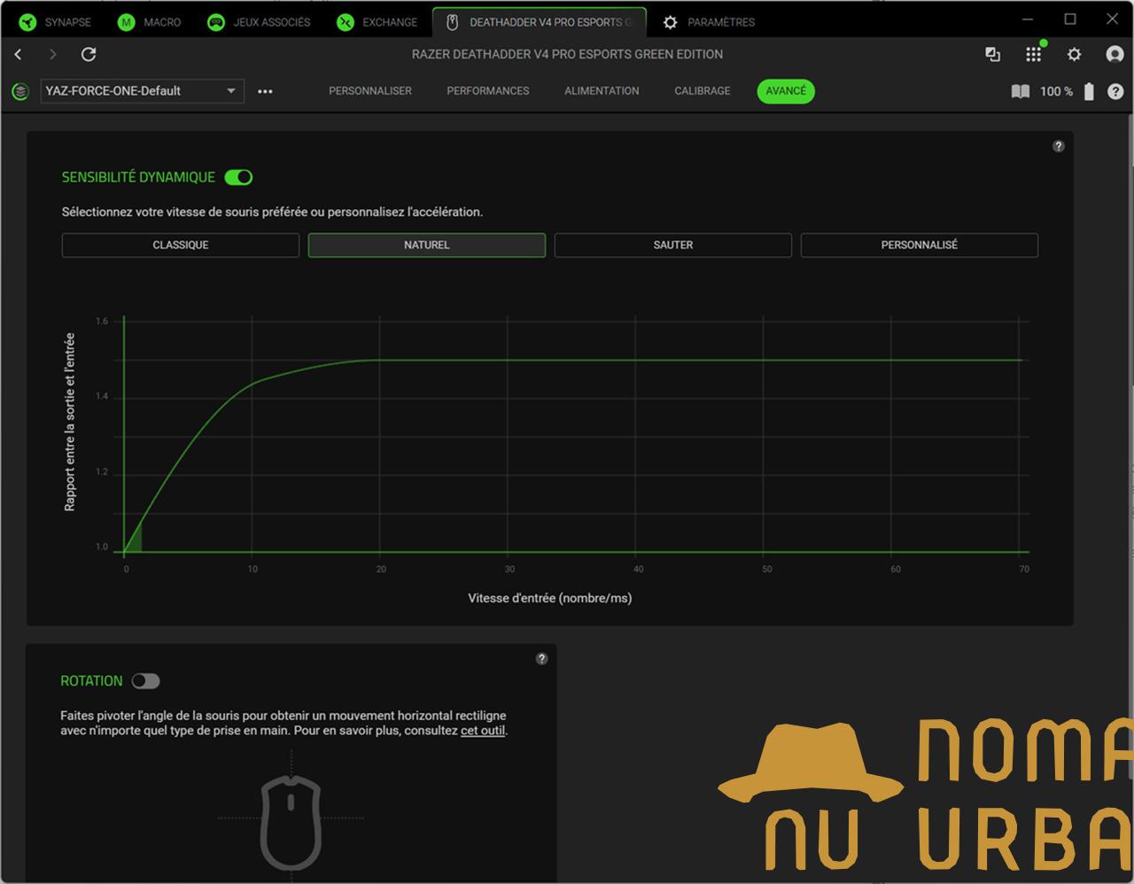Select the Classique sensitivity preset
The image size is (1134, 884).
181,245
